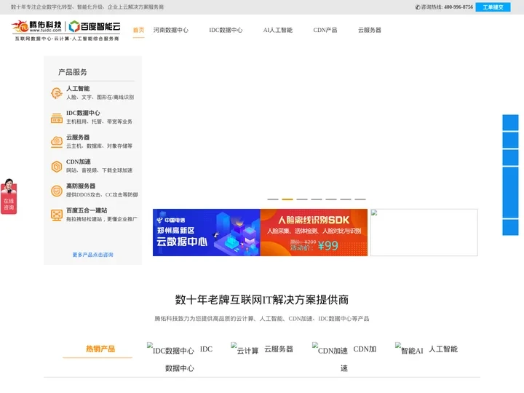Click the 腾佑科技 logo
Image resolution: width=524 pixels, height=393 pixels.
point(37,26)
